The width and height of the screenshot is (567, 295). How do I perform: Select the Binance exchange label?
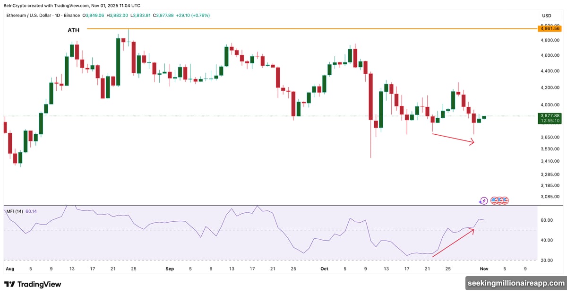click(72, 15)
